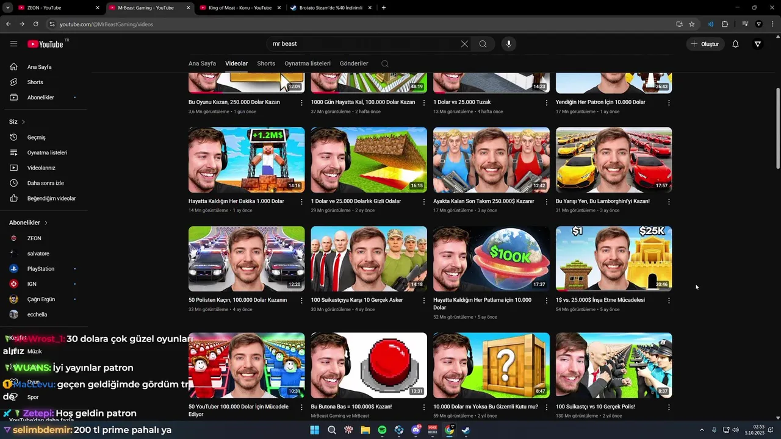Screen dimensions: 781x439
Task: Open the tab search dropdown in Chrome
Action: 8,8
